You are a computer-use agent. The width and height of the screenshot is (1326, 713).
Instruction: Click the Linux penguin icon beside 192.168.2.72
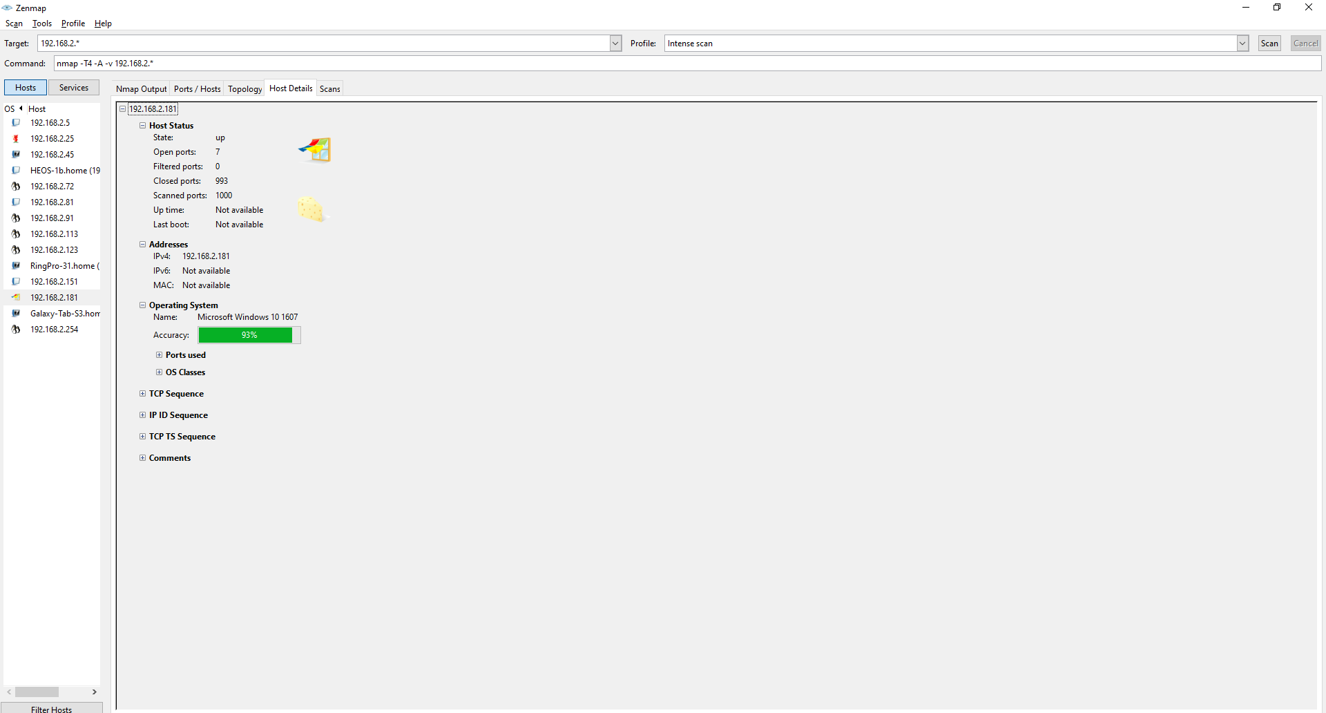click(16, 187)
